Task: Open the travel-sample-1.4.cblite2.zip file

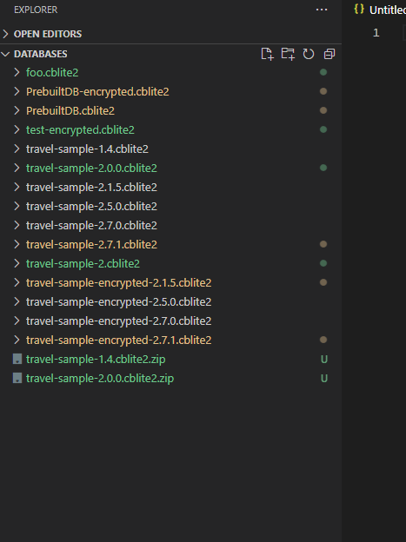Action: pyautogui.click(x=96, y=360)
